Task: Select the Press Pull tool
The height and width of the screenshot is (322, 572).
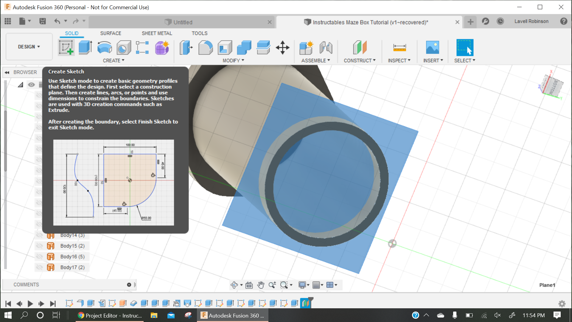Action: pyautogui.click(x=186, y=48)
